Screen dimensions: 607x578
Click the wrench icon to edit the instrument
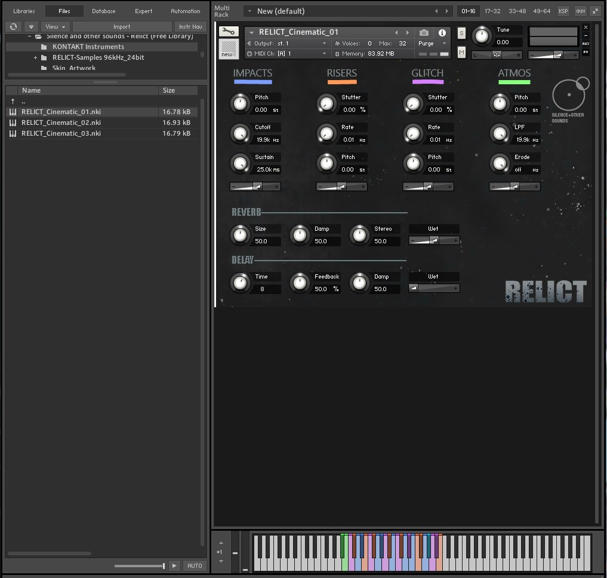[227, 32]
